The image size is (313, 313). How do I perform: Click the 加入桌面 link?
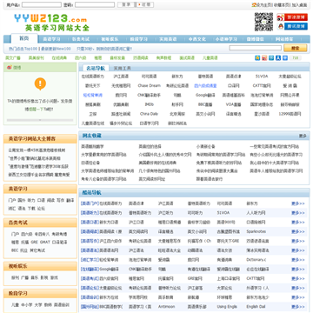coord(299,4)
